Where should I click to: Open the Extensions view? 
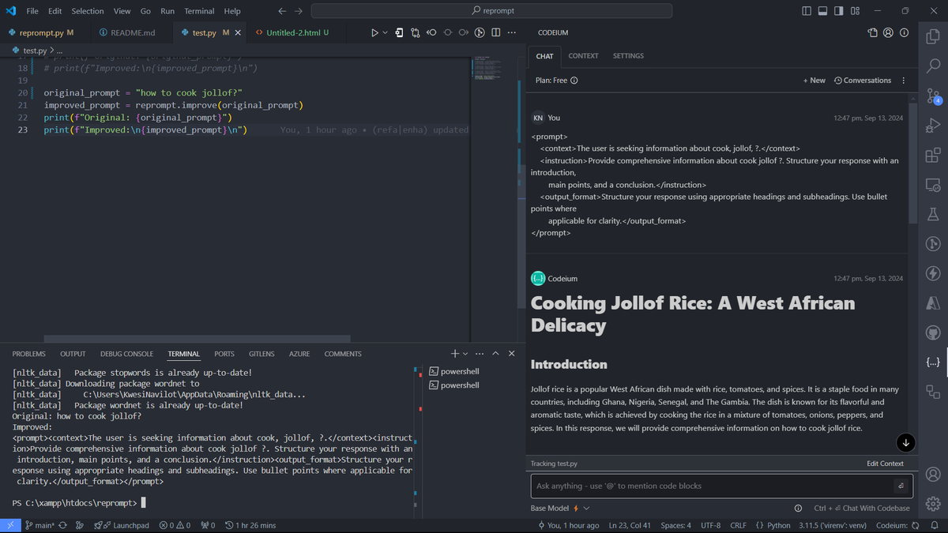coord(933,155)
